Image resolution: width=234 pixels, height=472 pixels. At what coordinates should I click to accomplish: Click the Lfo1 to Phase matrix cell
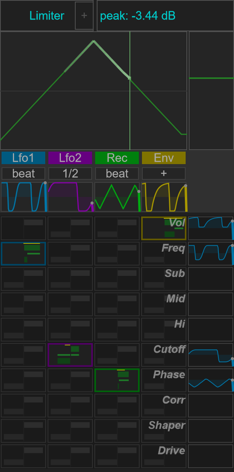click(x=23, y=380)
